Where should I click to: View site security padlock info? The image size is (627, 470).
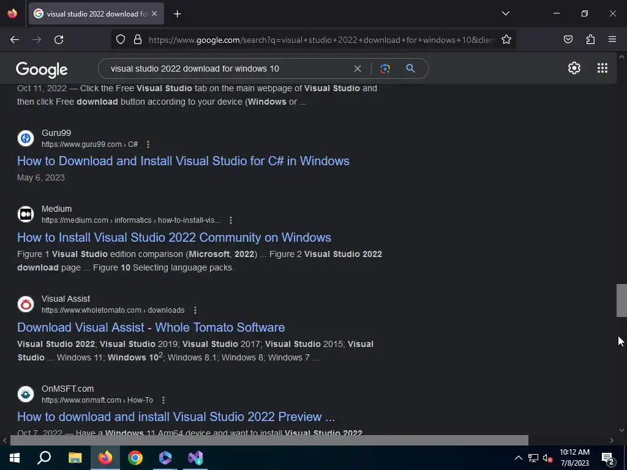[138, 40]
